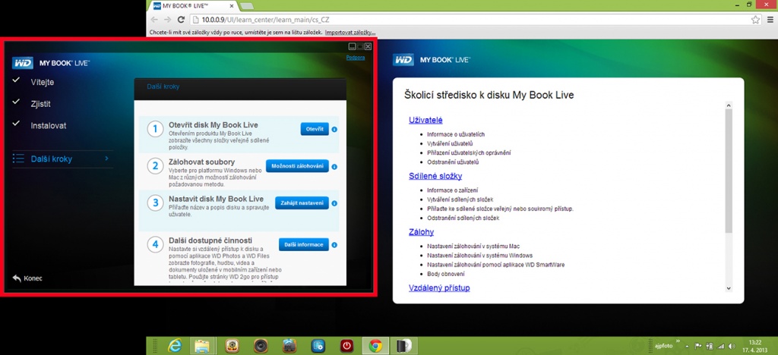778x355 pixels.
Task: Click the Chrome icon in the taskbar
Action: [x=375, y=346]
